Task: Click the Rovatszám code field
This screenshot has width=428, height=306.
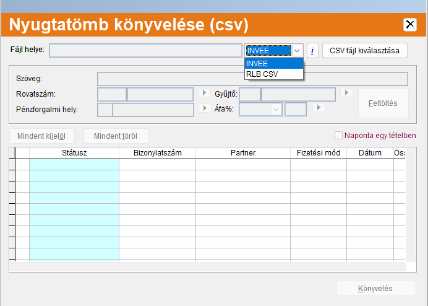Action: point(112,94)
